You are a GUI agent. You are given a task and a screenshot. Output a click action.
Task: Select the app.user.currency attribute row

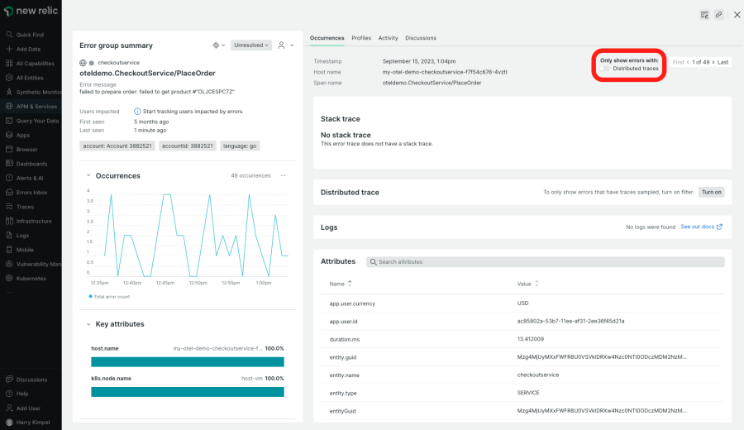(522, 303)
